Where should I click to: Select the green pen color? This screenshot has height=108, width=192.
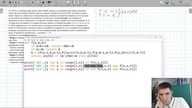click(x=19, y=2)
